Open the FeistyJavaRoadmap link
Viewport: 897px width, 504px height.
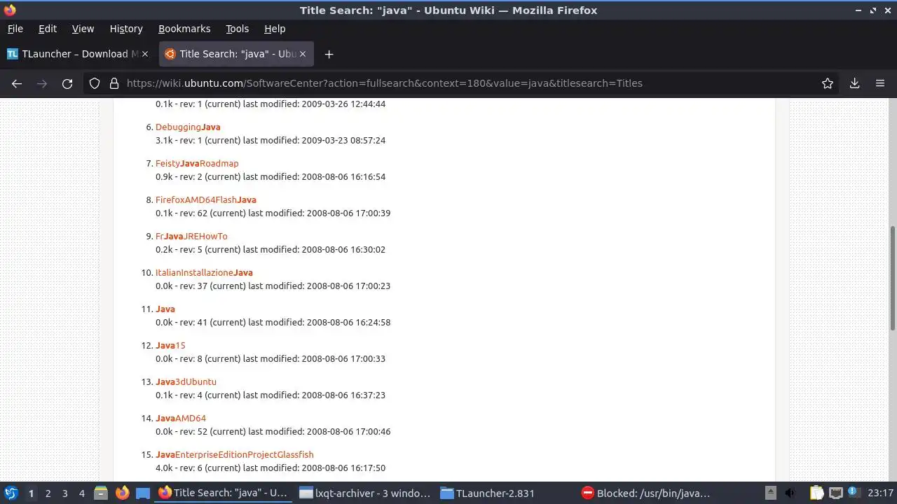coord(197,163)
